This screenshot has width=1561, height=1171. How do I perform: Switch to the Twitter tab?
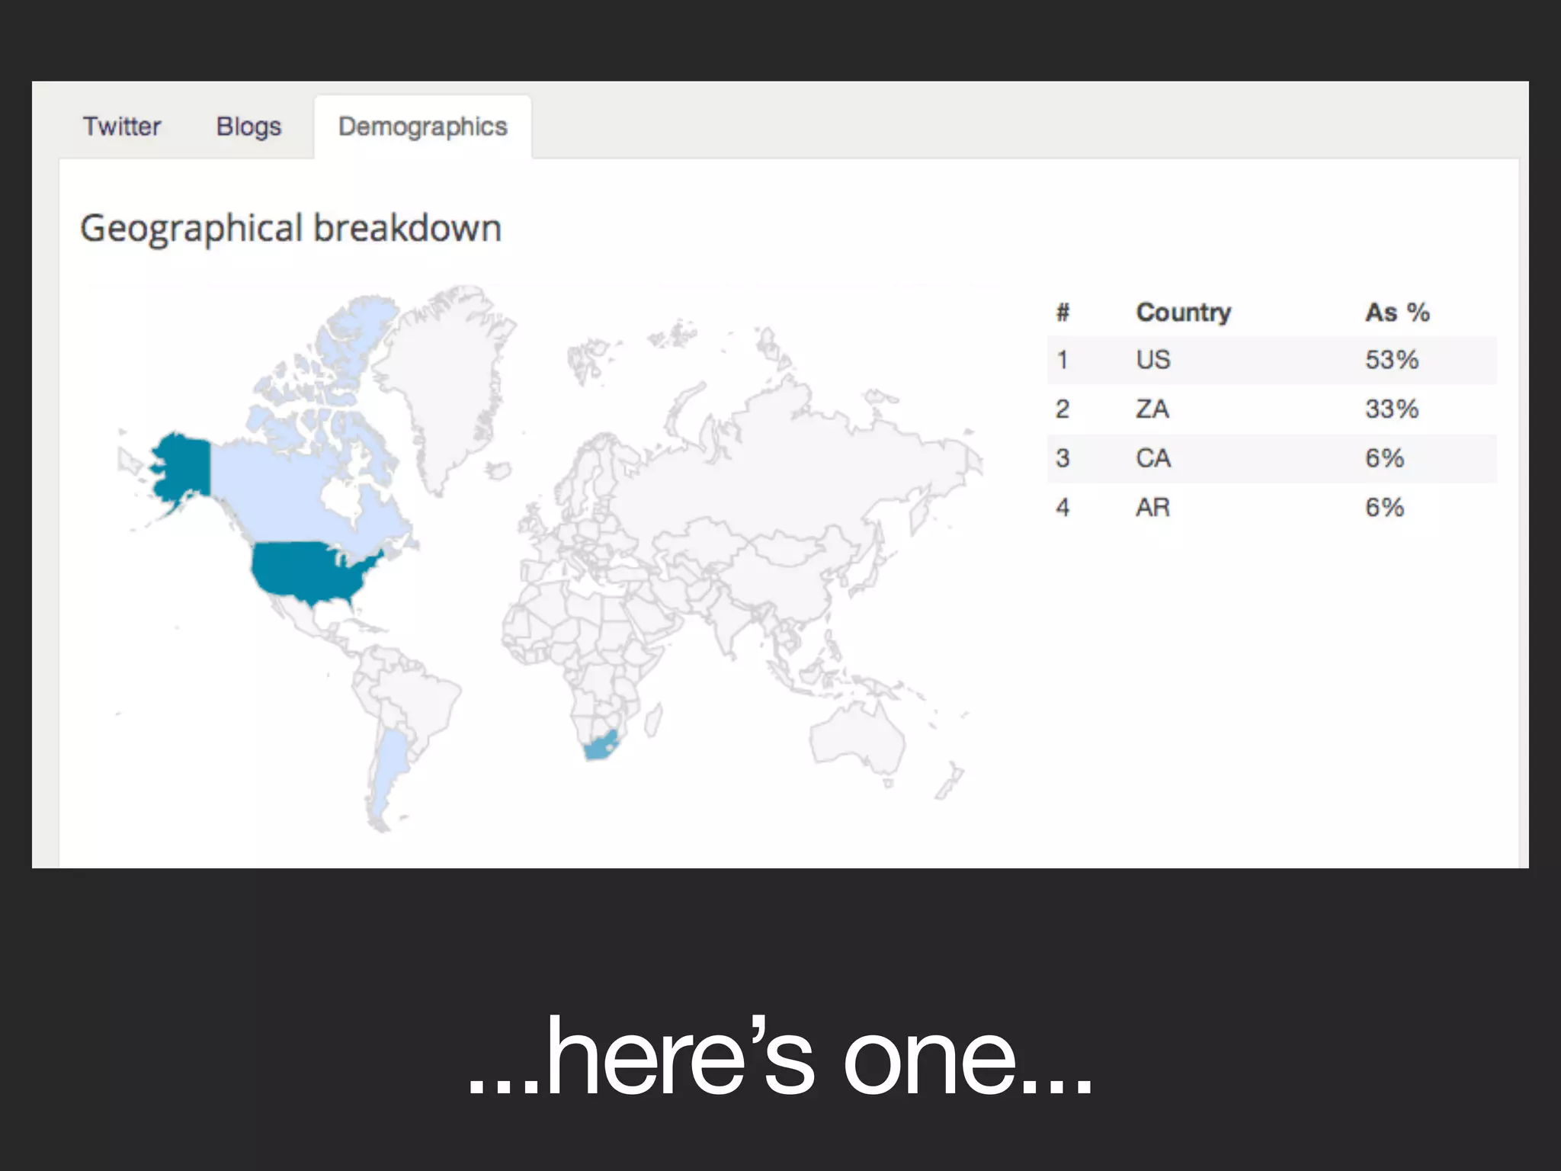tap(122, 127)
